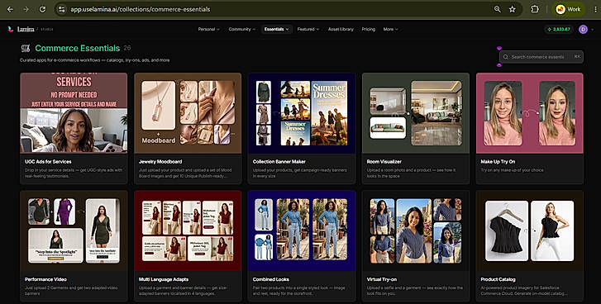Open site information icon in address bar
The height and width of the screenshot is (304, 601).
click(x=62, y=9)
